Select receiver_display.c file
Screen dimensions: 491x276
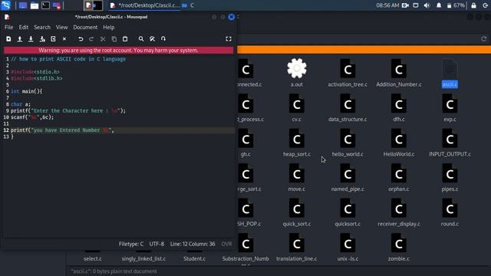coord(399,212)
